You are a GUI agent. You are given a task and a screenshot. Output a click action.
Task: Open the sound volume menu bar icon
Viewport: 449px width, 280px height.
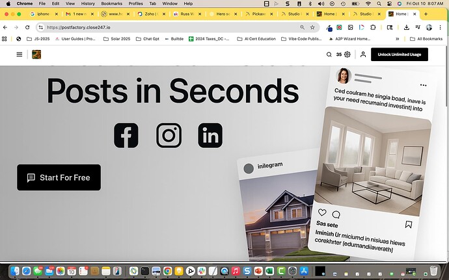click(321, 4)
